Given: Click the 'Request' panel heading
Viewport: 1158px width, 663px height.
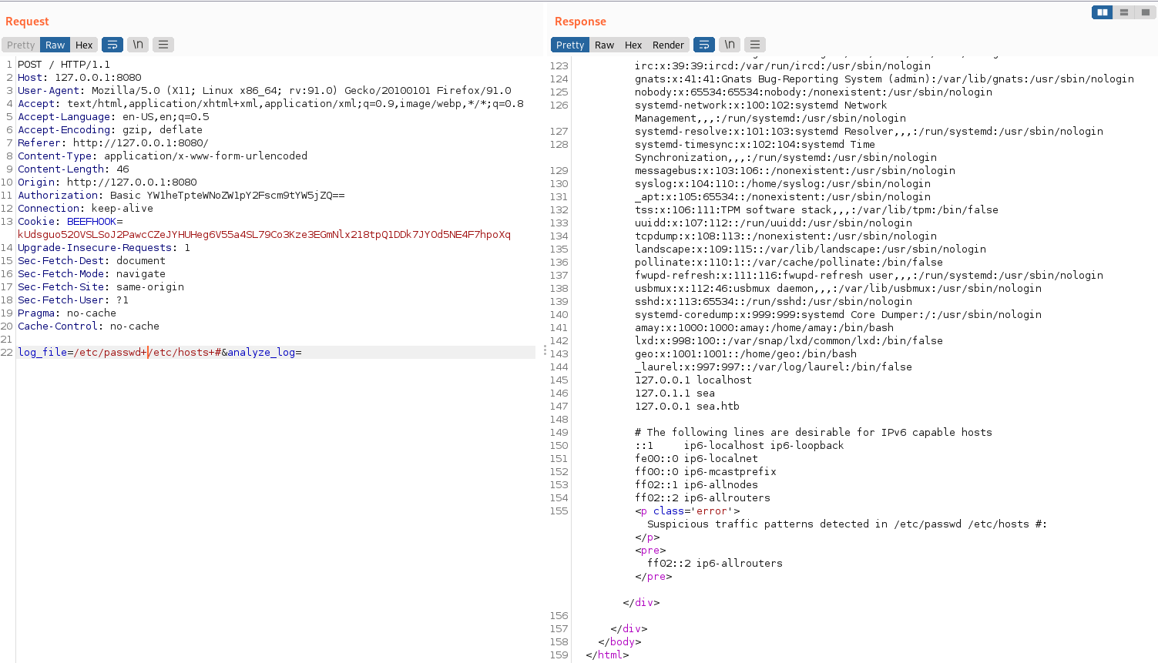Looking at the screenshot, I should [x=27, y=22].
